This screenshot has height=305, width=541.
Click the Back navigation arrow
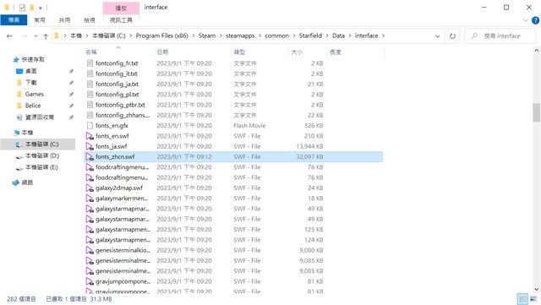point(9,35)
